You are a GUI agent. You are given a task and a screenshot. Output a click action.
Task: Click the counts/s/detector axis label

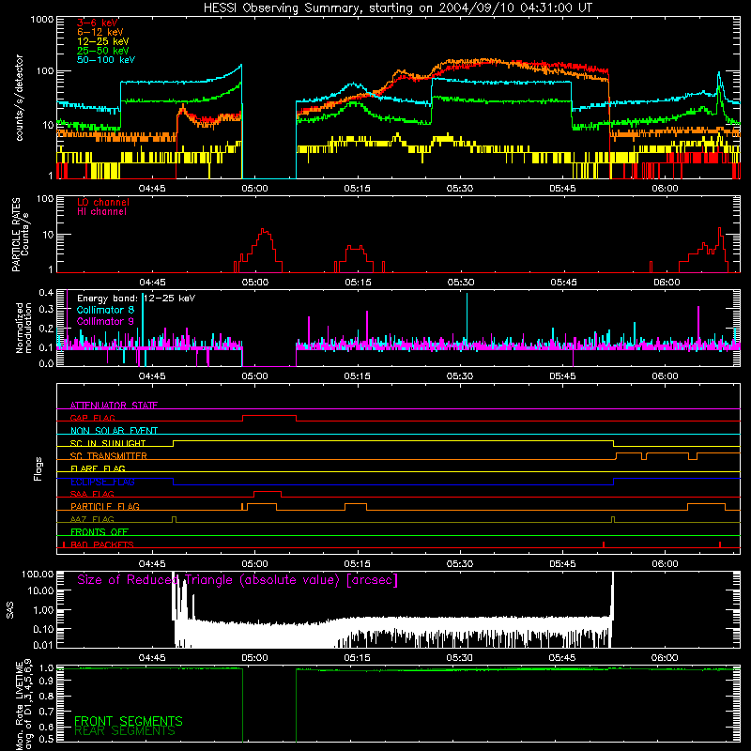[x=19, y=98]
